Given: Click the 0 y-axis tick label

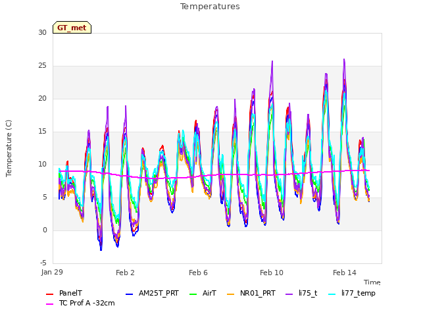Looking at the screenshot, I should point(45,230).
